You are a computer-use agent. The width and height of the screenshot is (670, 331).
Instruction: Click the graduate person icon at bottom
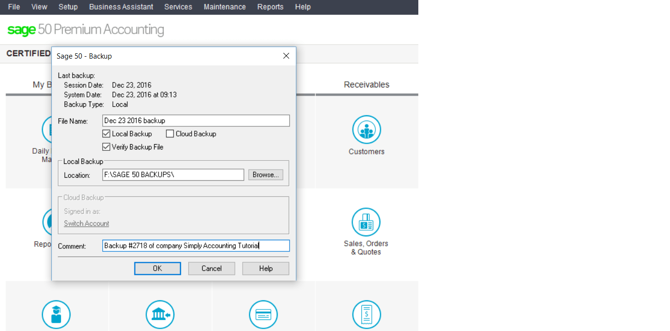[56, 315]
